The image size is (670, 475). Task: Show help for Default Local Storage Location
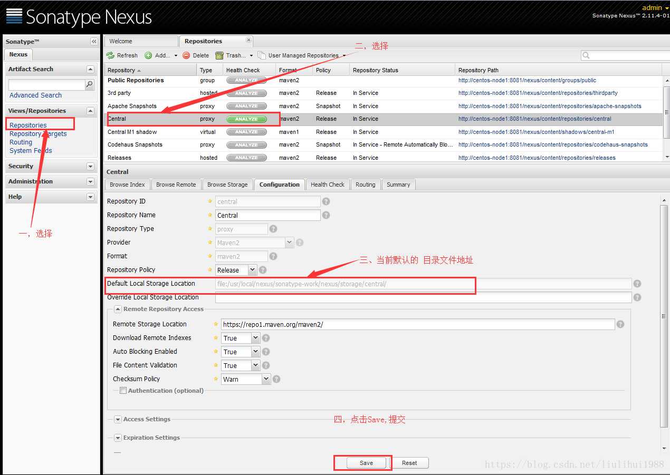[x=637, y=284]
